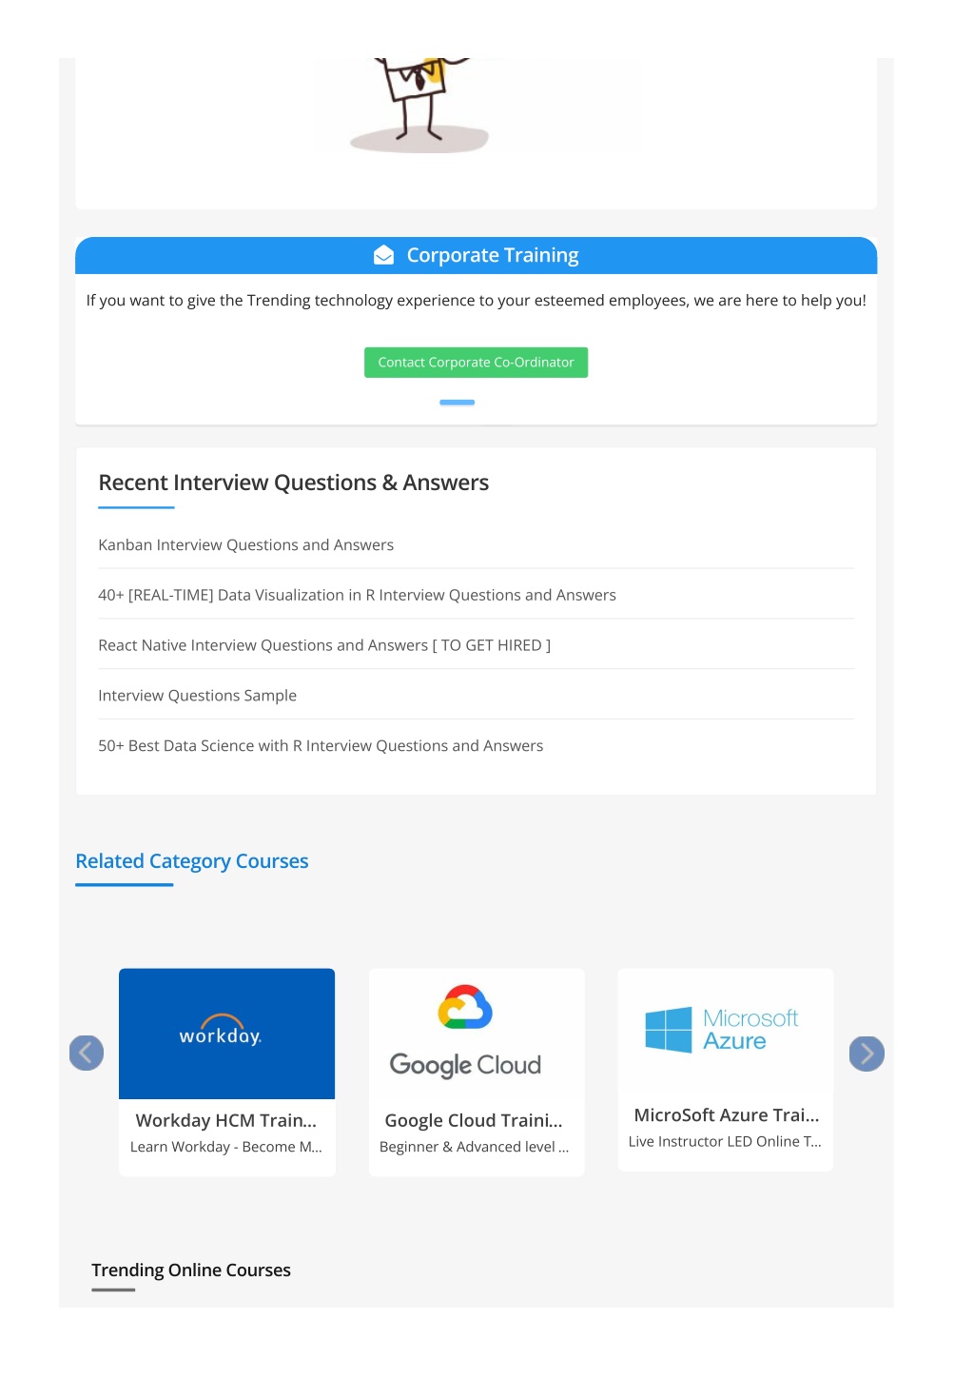Click the next arrow in courses carousel

867,1054
